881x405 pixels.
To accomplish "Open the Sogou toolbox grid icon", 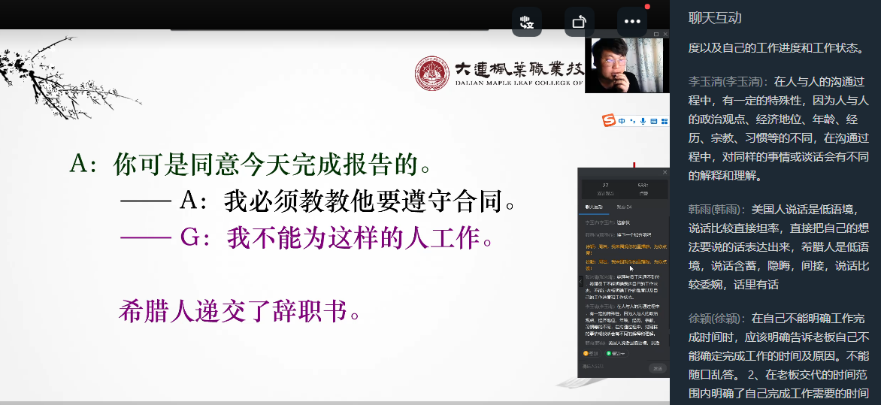I will 664,120.
